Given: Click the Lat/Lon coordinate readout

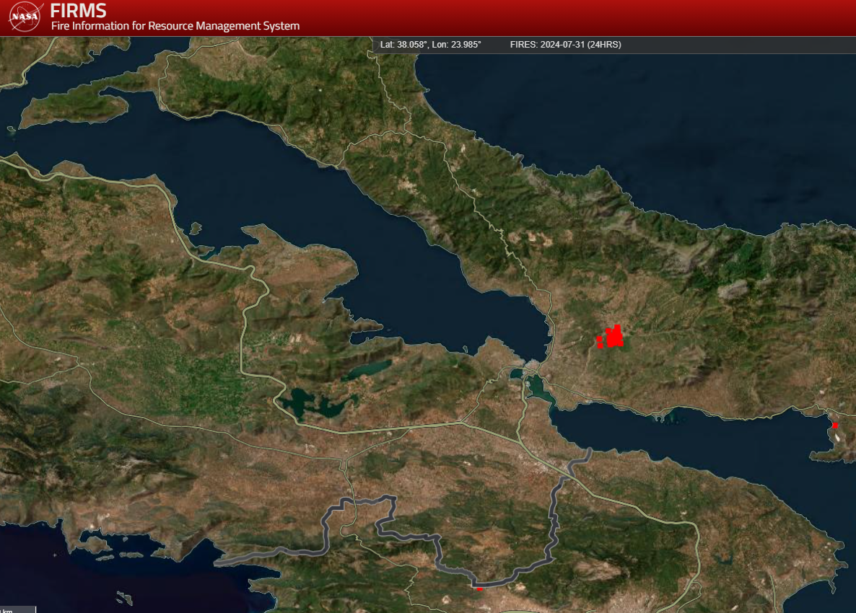Looking at the screenshot, I should (x=430, y=45).
